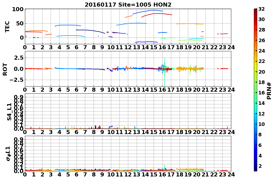Click the sigma-phi L1 y-axis label

click(8, 154)
